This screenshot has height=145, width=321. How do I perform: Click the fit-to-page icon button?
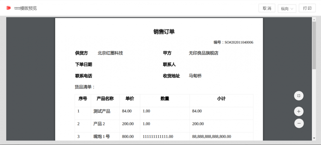pos(299,96)
